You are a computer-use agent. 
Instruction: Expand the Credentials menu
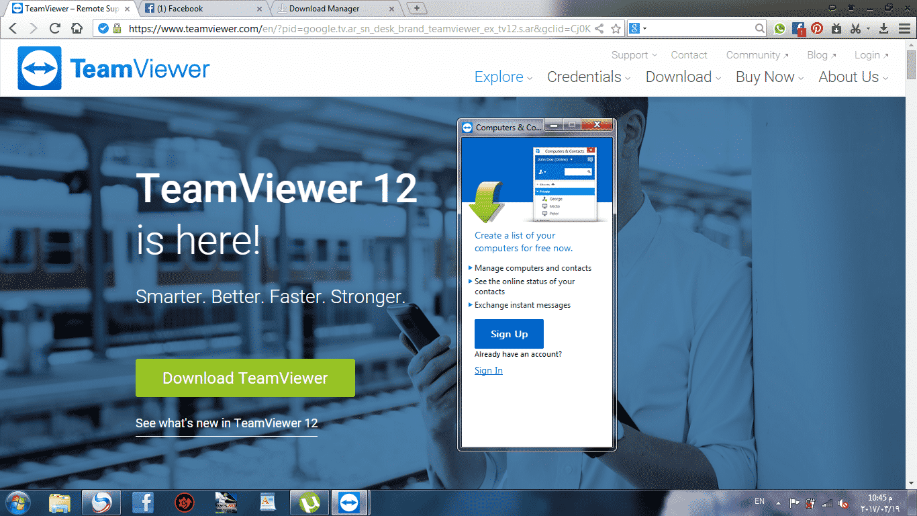pyautogui.click(x=589, y=77)
